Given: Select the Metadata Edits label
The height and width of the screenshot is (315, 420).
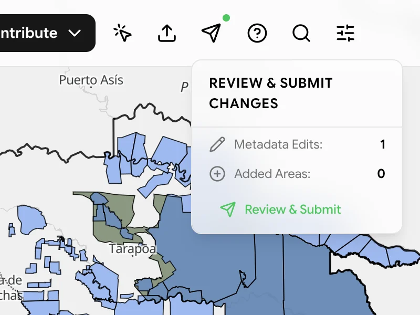Looking at the screenshot, I should point(278,144).
